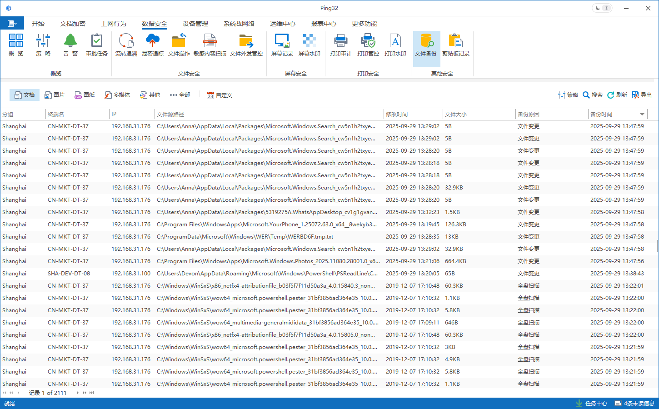The height and width of the screenshot is (409, 659).
Task: Open the 文件外发管控 outgoing file control
Action: click(246, 45)
